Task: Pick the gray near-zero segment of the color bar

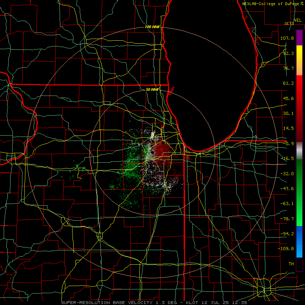Action: click(x=299, y=150)
